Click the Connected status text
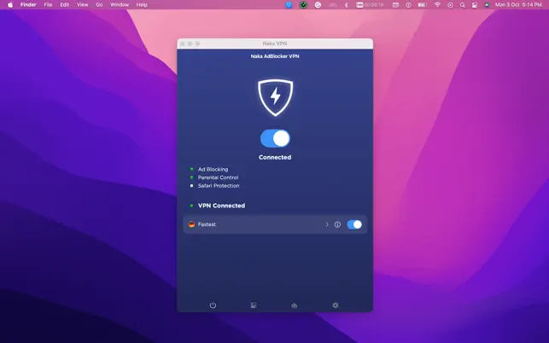 pos(275,158)
